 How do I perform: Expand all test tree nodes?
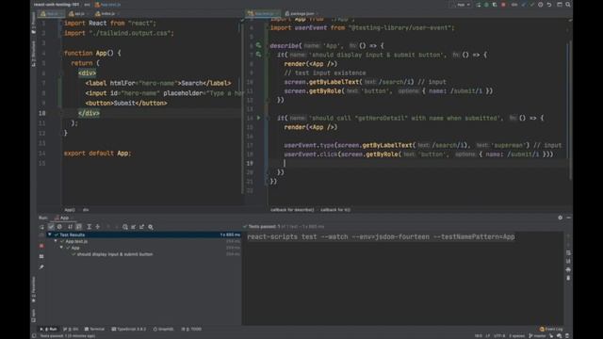tap(89, 227)
